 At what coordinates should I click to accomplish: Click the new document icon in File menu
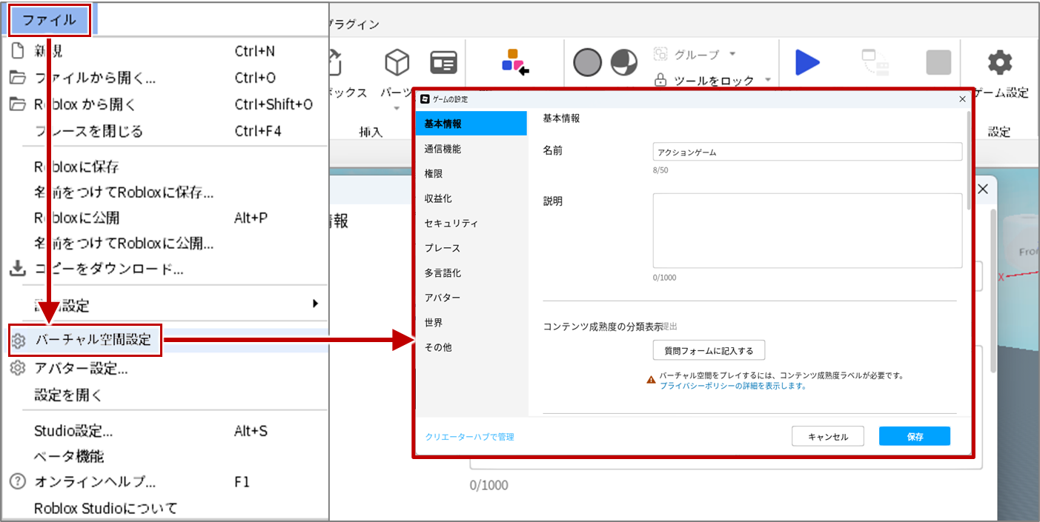17,51
